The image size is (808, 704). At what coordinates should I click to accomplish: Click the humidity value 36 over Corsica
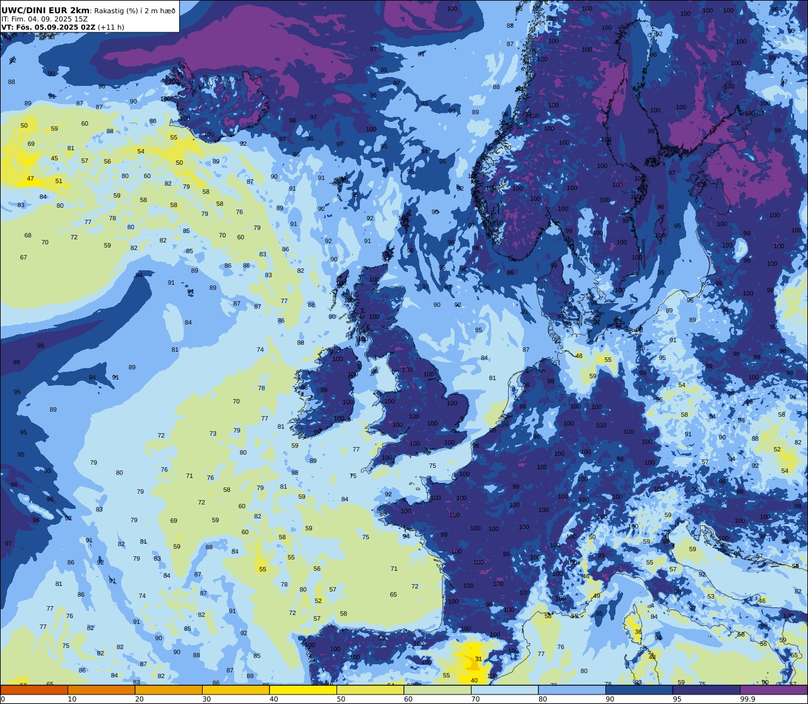coord(638,631)
